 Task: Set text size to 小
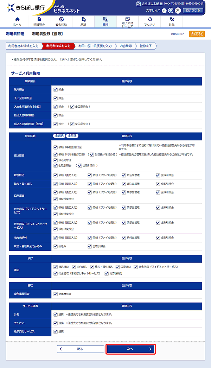(165, 11)
